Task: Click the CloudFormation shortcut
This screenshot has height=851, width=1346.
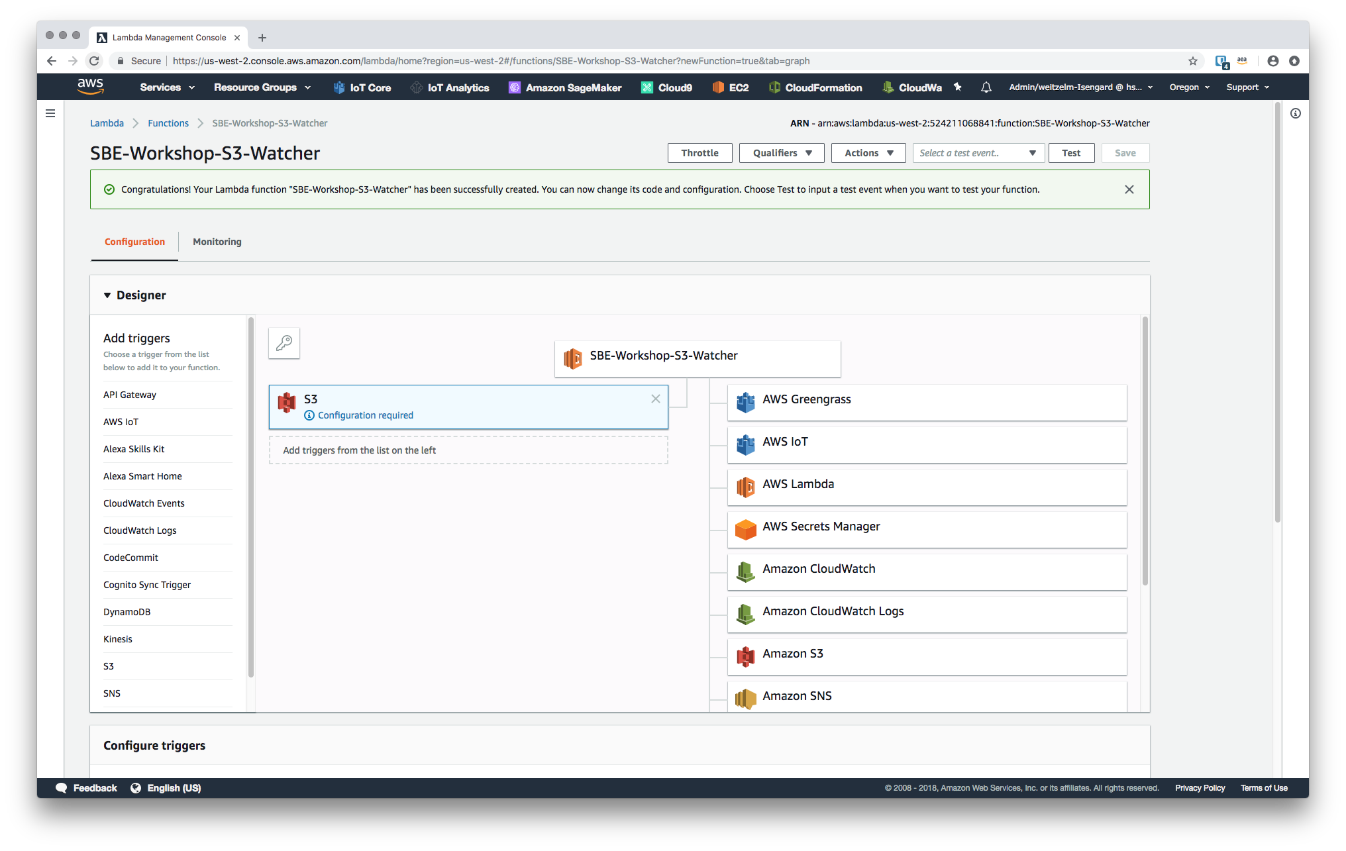Action: coord(815,87)
